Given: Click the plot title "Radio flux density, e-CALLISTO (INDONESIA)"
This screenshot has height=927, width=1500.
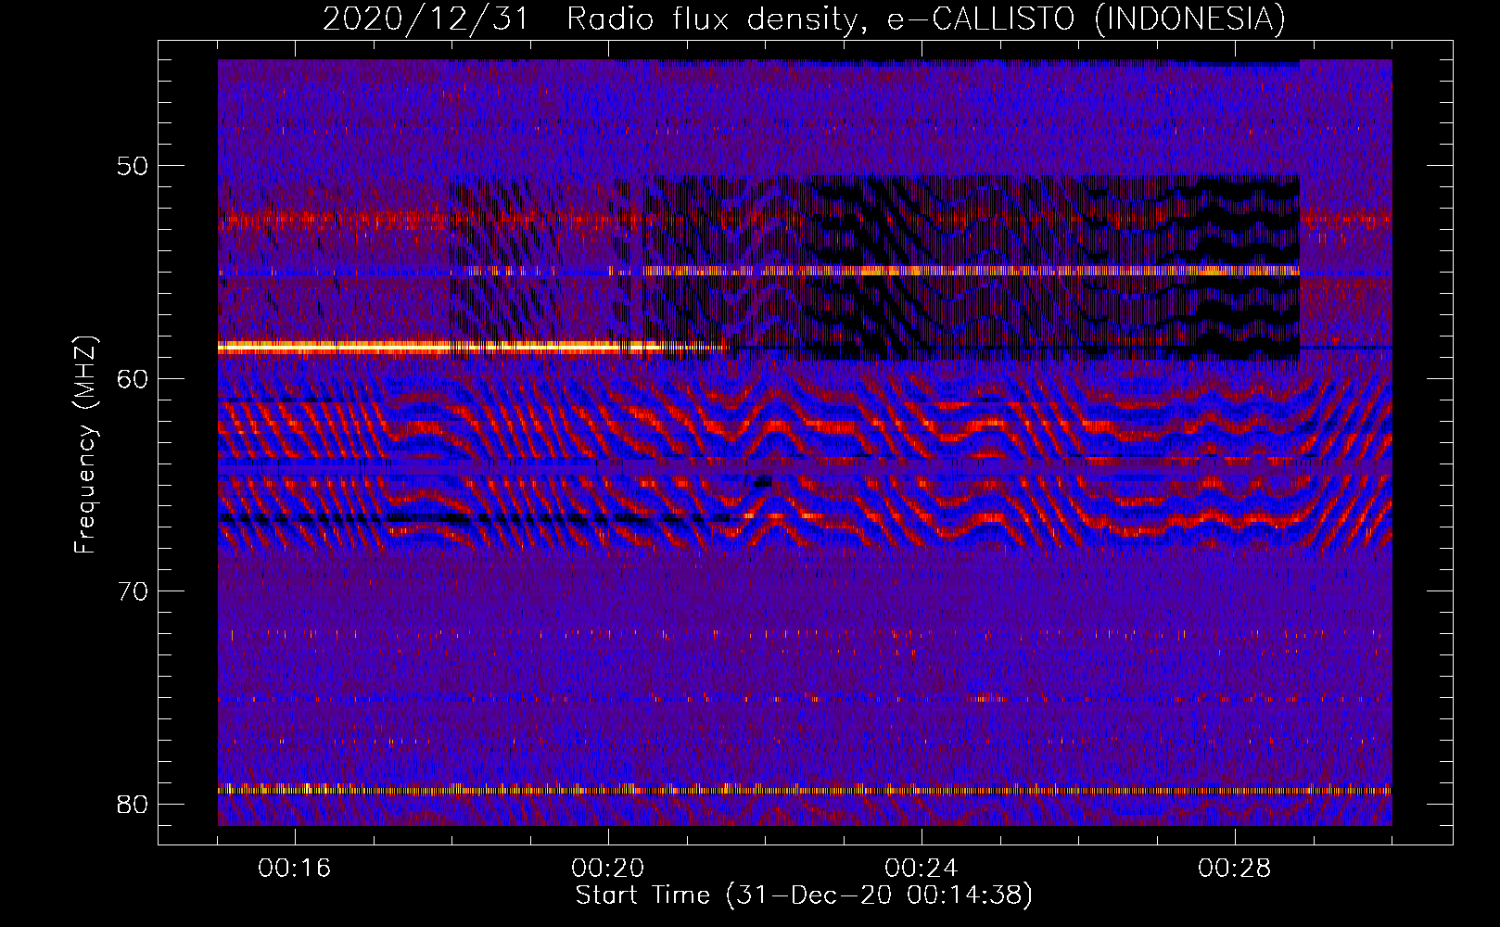Looking at the screenshot, I should tap(926, 19).
